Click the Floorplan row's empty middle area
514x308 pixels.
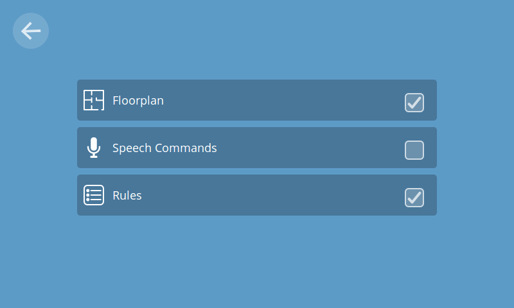pos(282,100)
